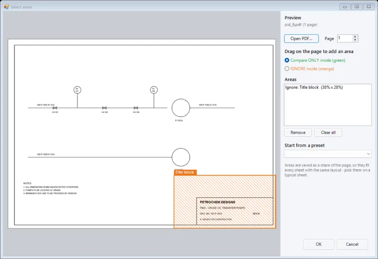Click the P-101A pump circle
The height and width of the screenshot is (259, 378).
[181, 108]
